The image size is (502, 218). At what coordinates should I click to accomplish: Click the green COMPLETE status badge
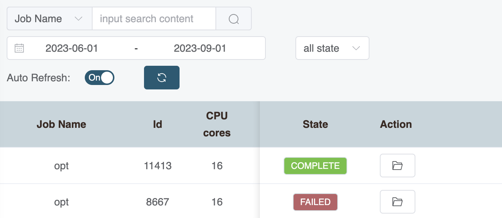(x=315, y=166)
